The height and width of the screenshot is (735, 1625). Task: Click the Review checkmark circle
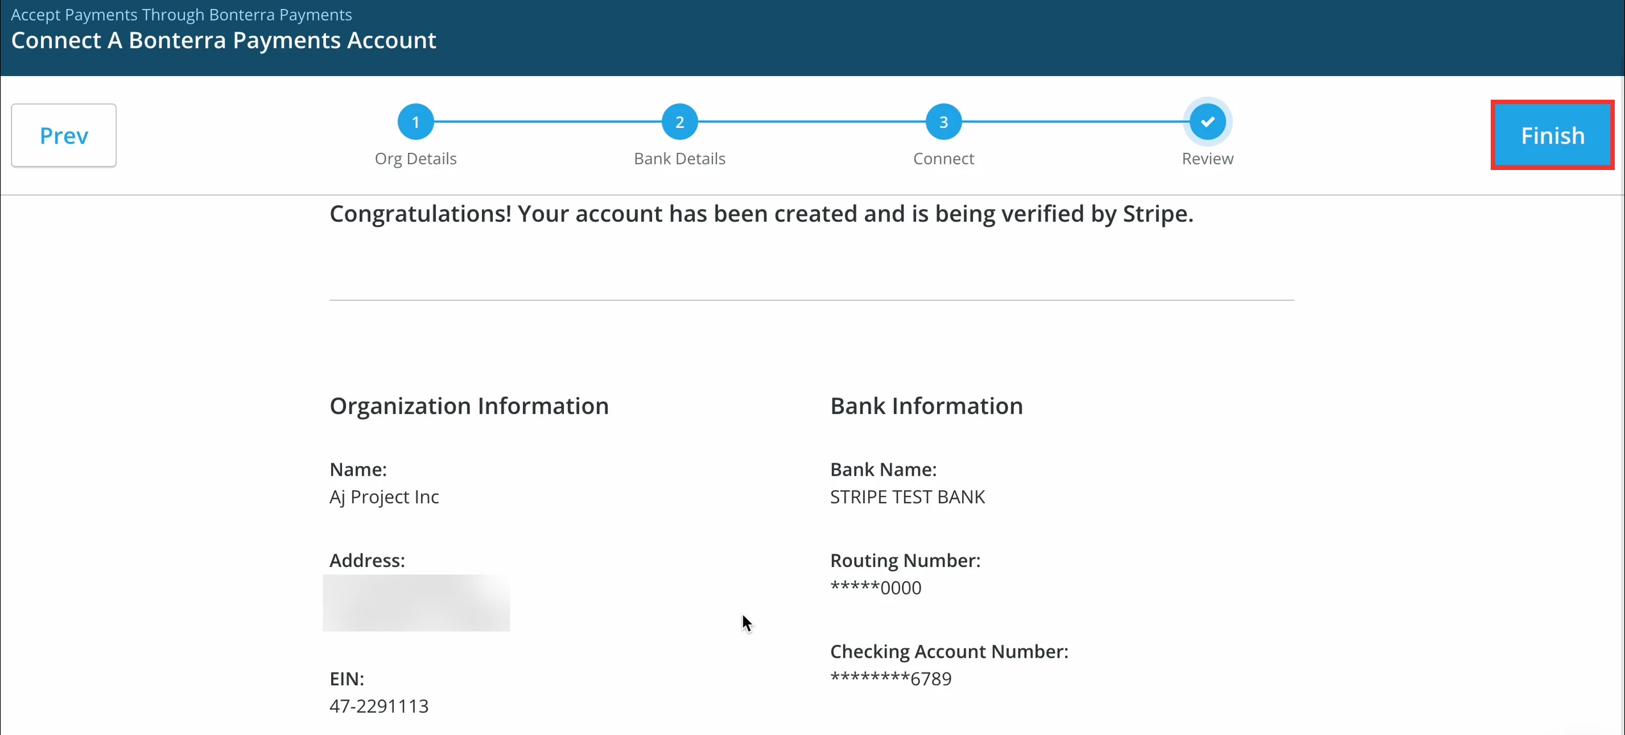tap(1207, 121)
